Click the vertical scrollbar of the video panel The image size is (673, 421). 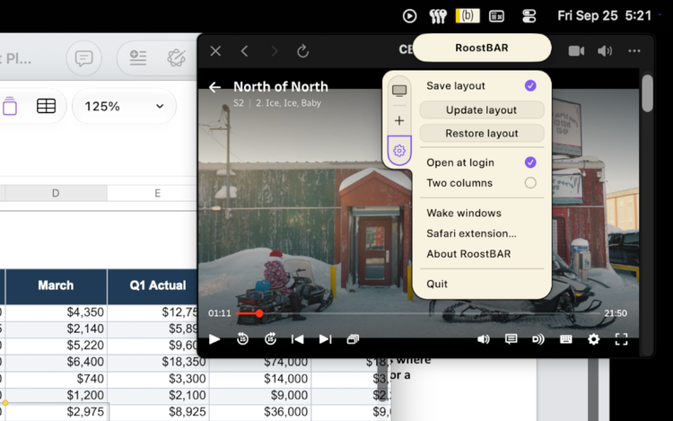(x=647, y=93)
